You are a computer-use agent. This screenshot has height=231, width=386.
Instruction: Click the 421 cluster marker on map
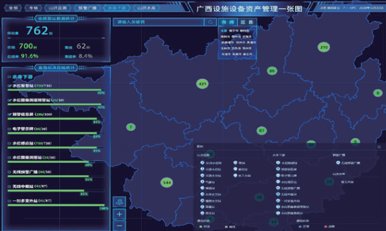click(202, 84)
